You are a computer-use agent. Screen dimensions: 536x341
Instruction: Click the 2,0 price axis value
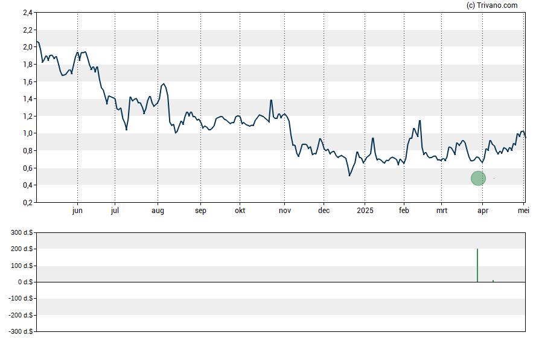click(28, 47)
